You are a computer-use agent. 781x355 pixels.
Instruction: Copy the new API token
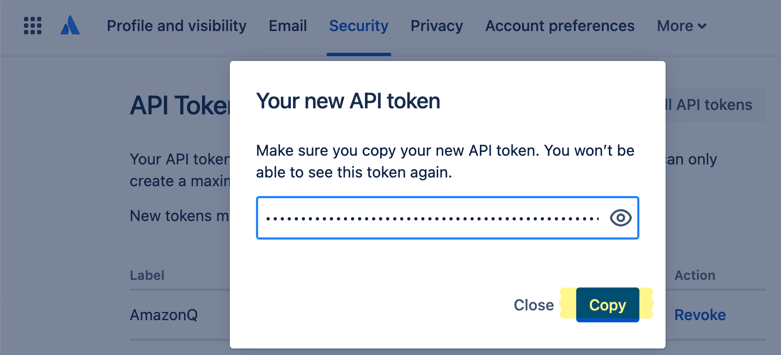coord(607,305)
